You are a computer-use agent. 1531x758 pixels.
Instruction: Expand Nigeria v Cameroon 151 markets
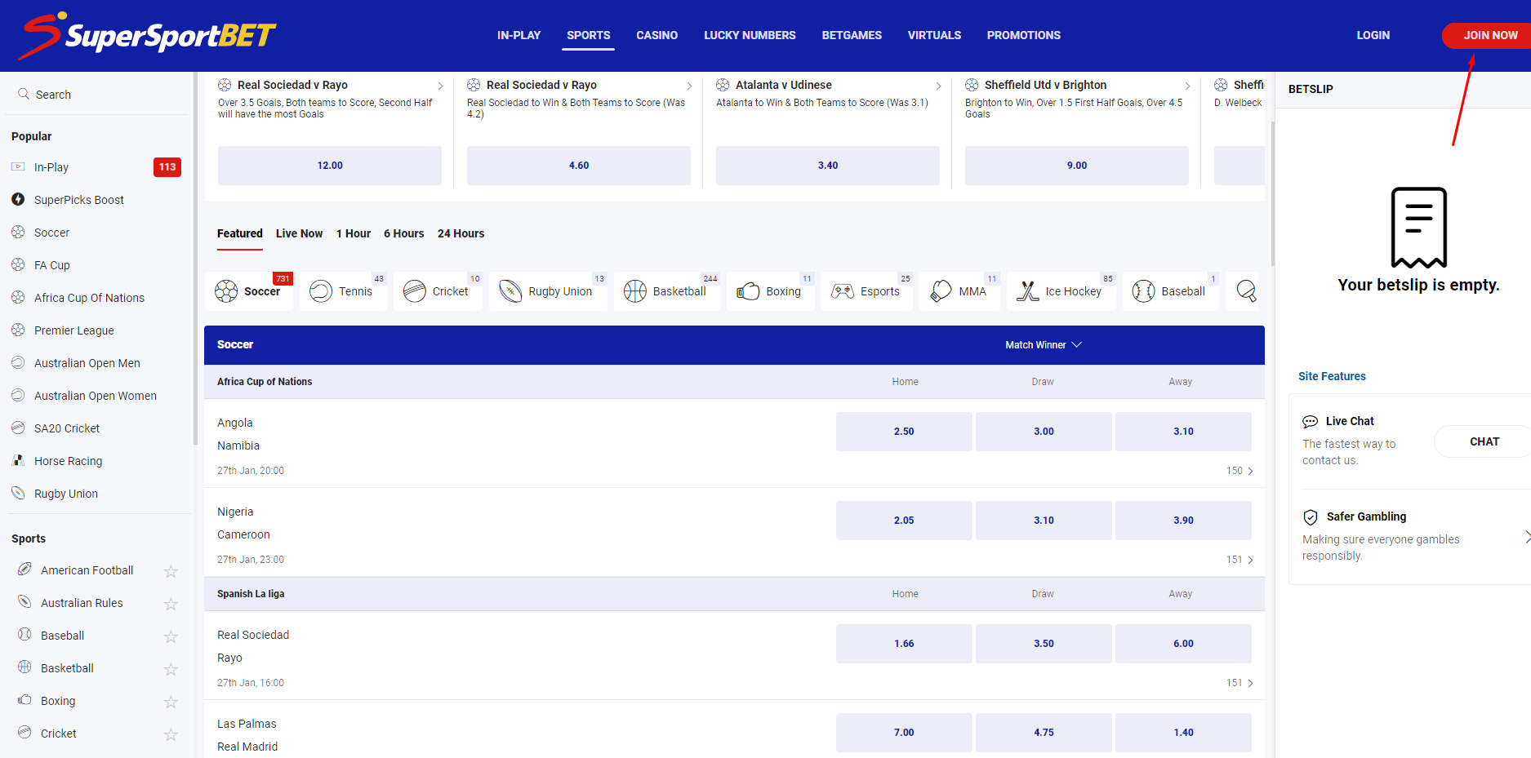(1239, 560)
